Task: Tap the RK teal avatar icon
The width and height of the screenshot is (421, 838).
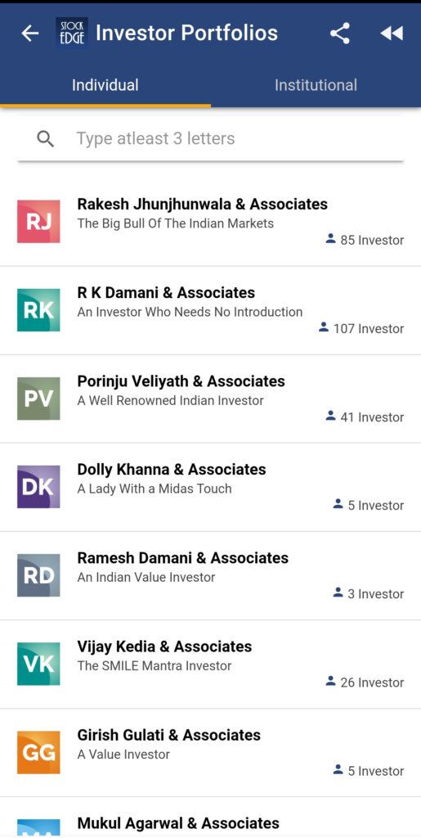Action: [38, 310]
